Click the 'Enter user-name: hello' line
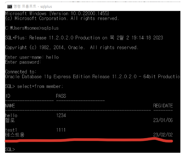The image size is (183, 153). pos(32,57)
